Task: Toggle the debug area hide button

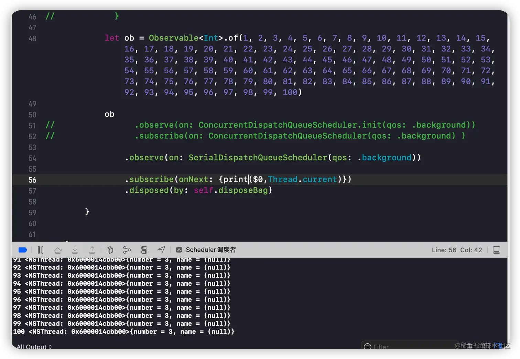Action: (x=497, y=250)
